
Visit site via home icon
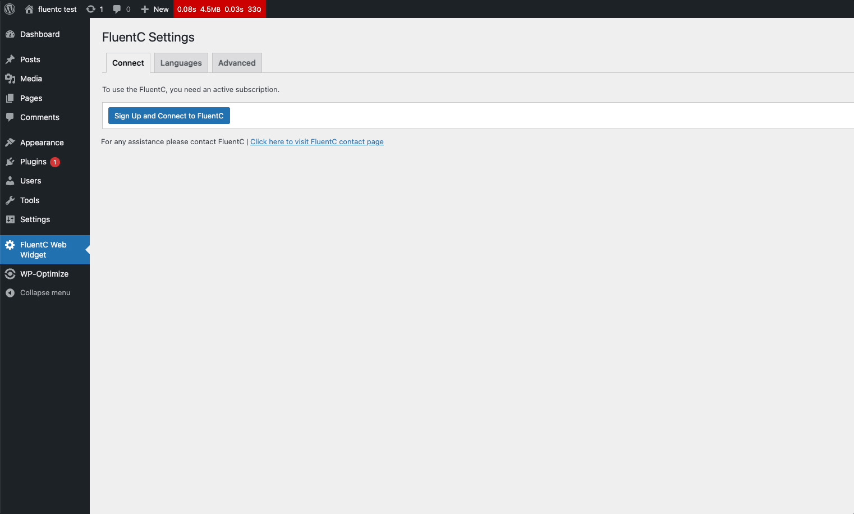click(29, 9)
